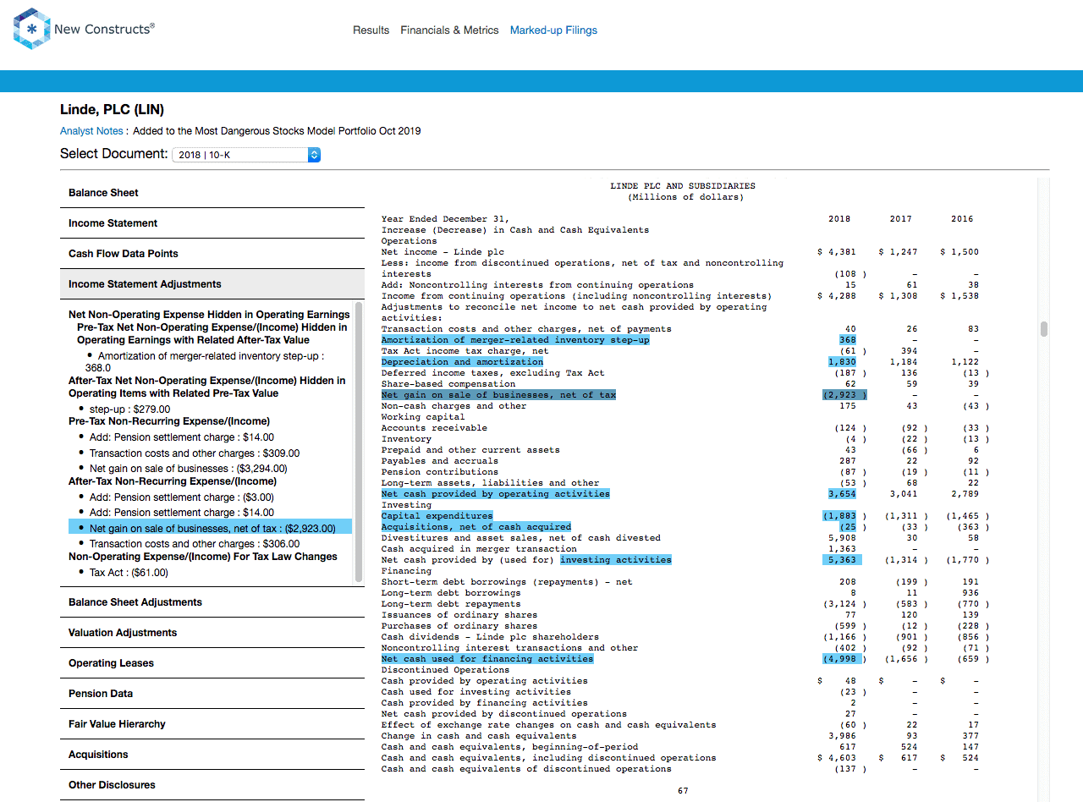Open the Analyst Notes link
The height and width of the screenshot is (802, 1083).
(x=91, y=131)
